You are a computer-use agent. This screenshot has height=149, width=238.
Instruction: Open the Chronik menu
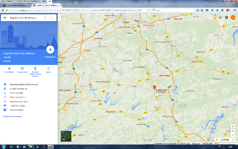click(26, 1)
